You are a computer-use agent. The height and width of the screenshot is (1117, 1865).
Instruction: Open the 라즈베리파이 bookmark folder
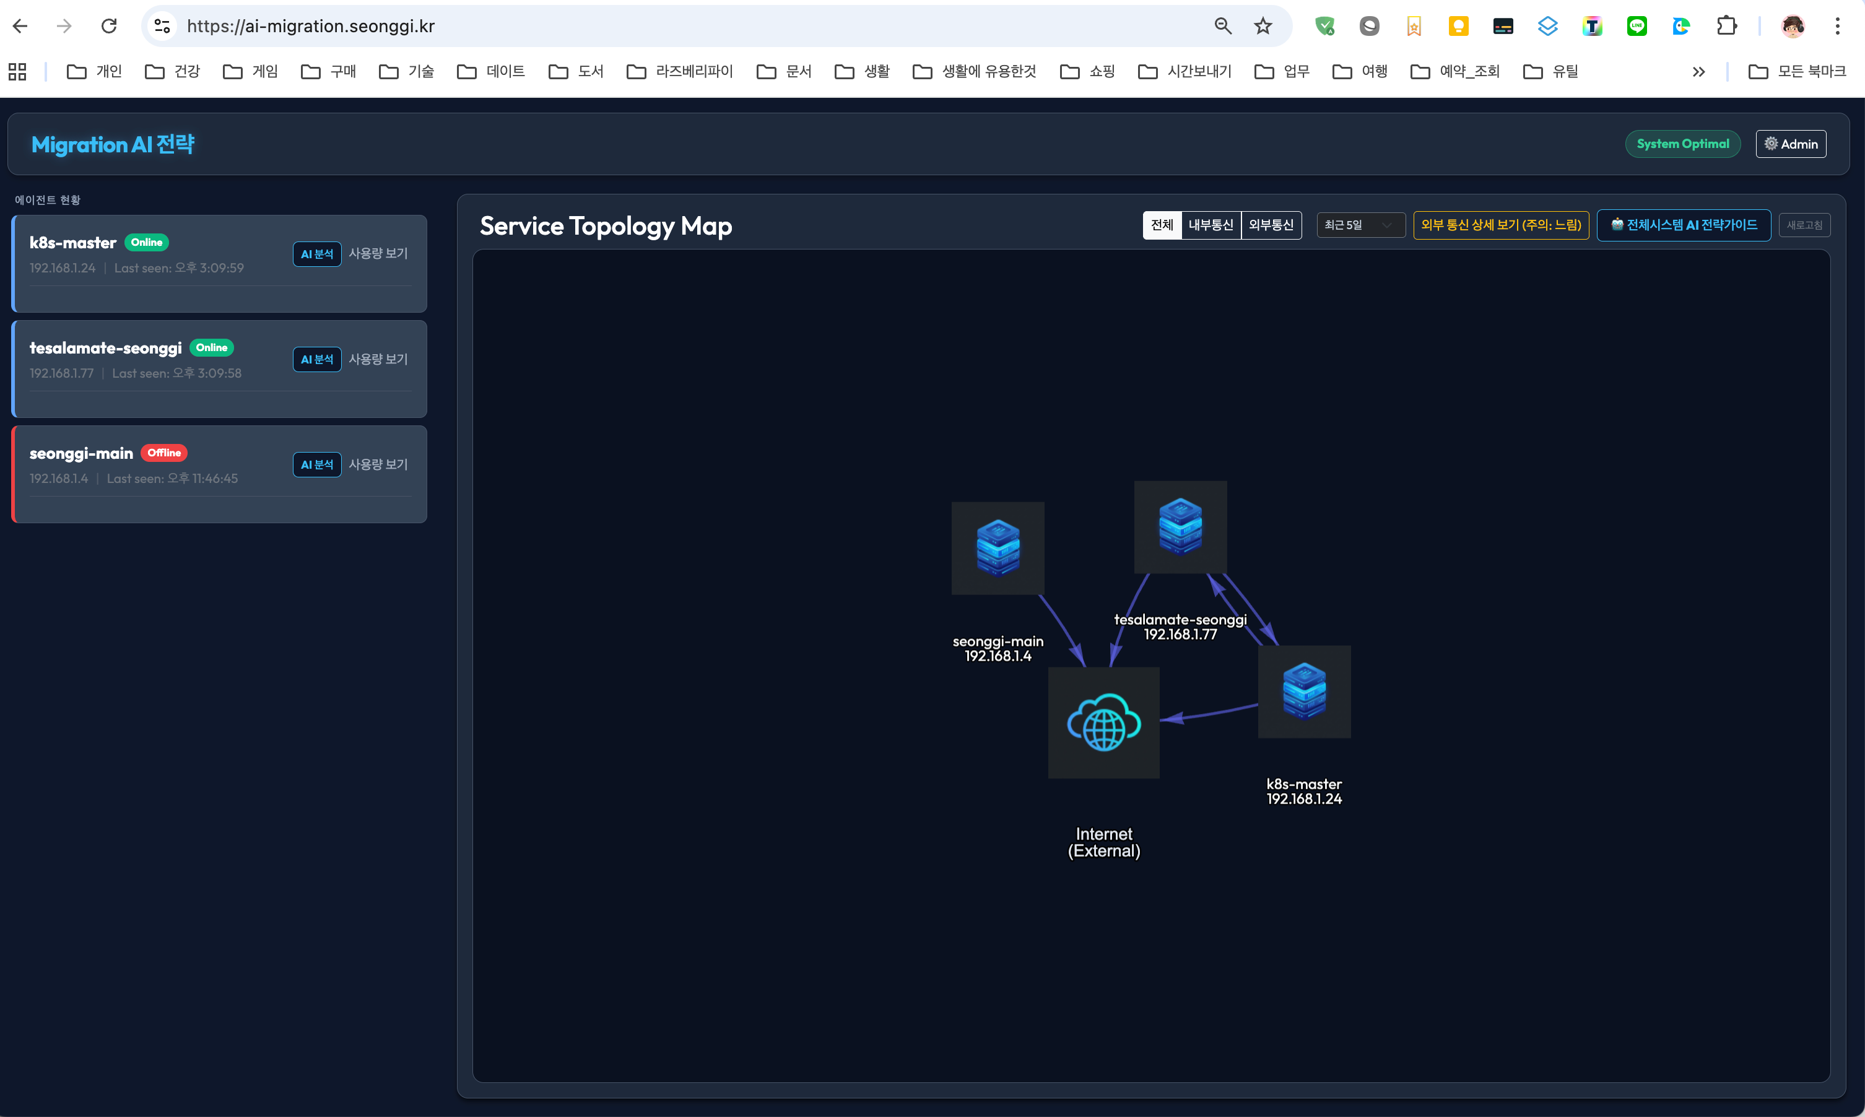coord(680,71)
